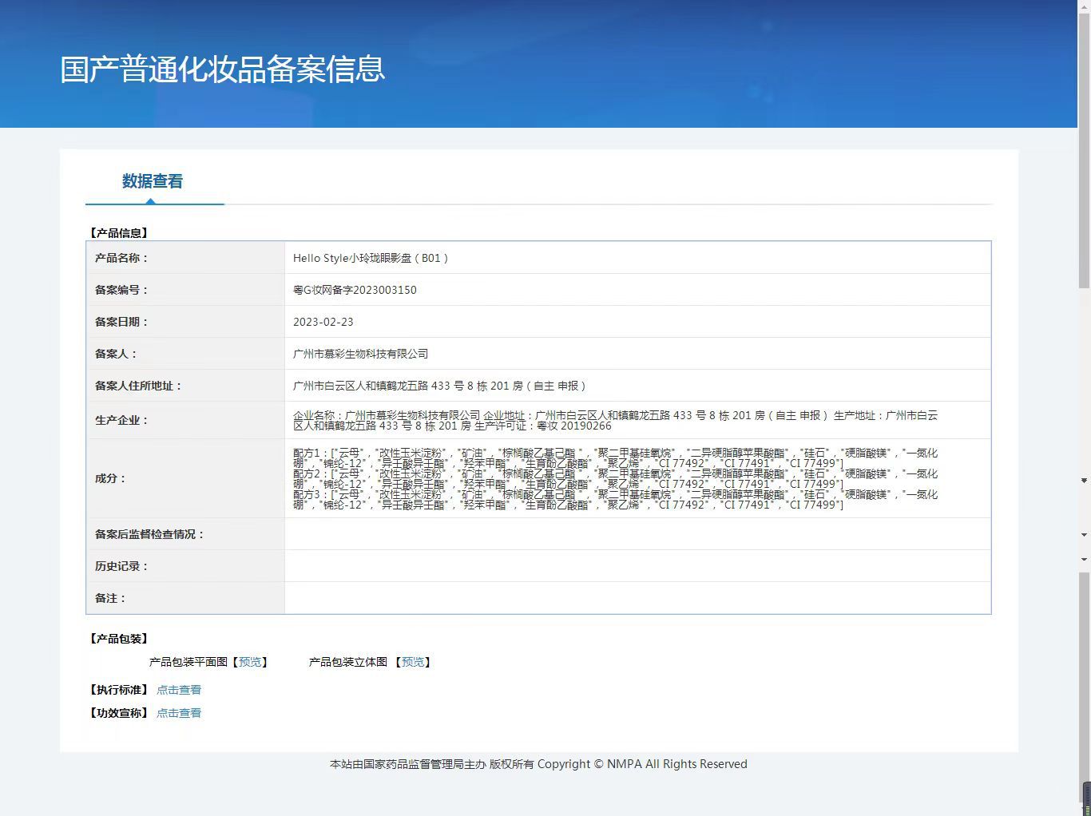Viewport: 1091px width, 816px height.
Task: Open 点击查看 next to 功效宣称
Action: click(x=179, y=713)
